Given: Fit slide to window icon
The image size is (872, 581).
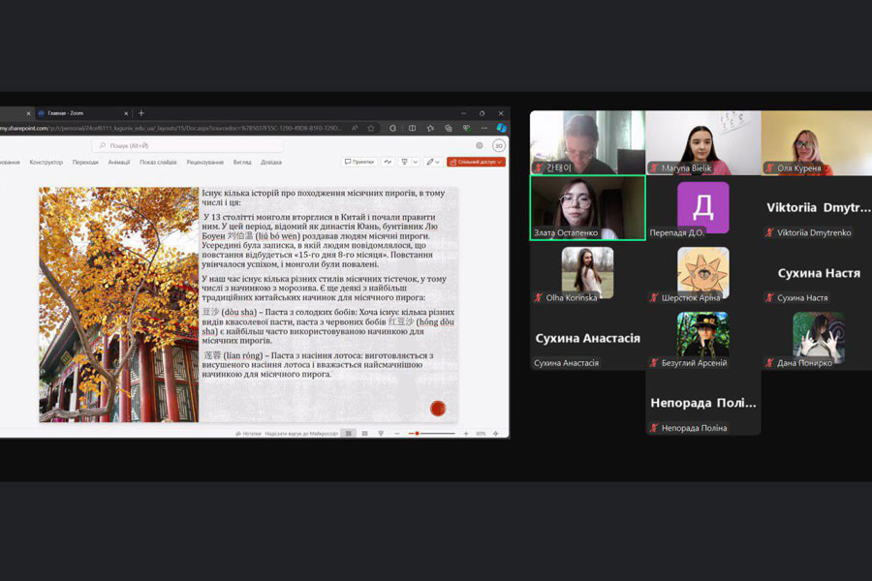Looking at the screenshot, I should 495,434.
